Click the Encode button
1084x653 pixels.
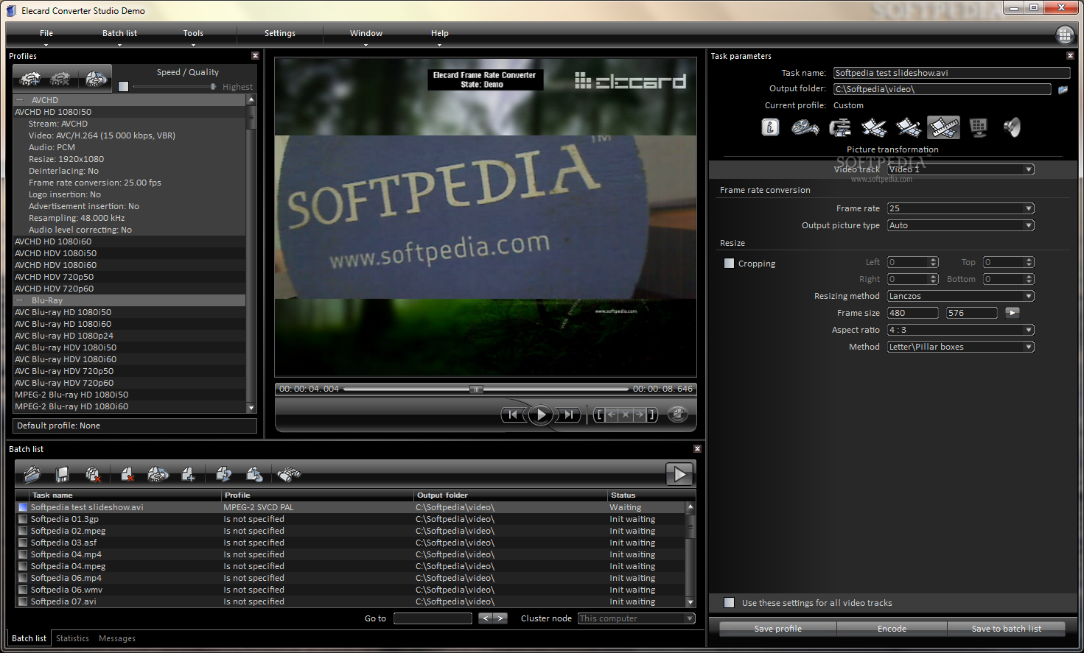(892, 629)
